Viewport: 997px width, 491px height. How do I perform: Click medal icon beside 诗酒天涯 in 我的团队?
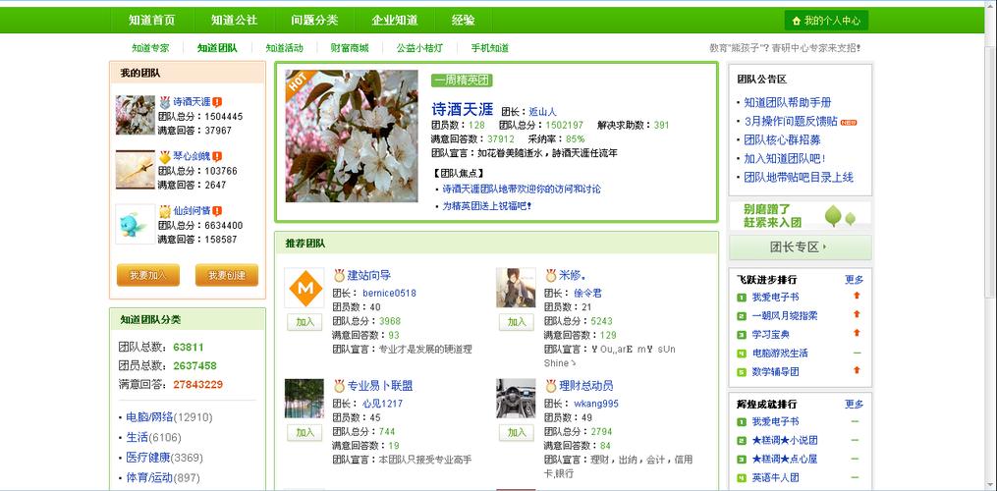pos(165,102)
